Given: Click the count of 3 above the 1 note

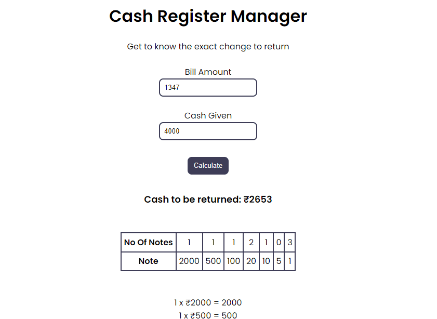Looking at the screenshot, I should [x=290, y=242].
